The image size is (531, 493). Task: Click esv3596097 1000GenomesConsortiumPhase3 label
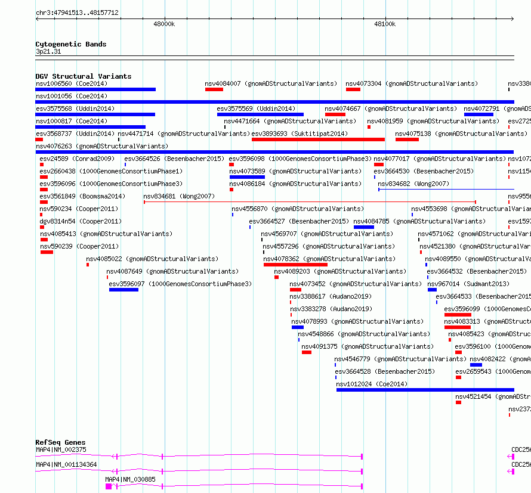181,284
